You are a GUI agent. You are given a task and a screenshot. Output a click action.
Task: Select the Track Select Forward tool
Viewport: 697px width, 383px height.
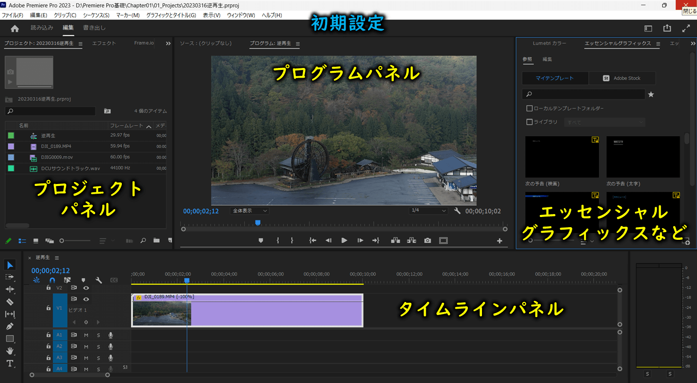pyautogui.click(x=10, y=277)
